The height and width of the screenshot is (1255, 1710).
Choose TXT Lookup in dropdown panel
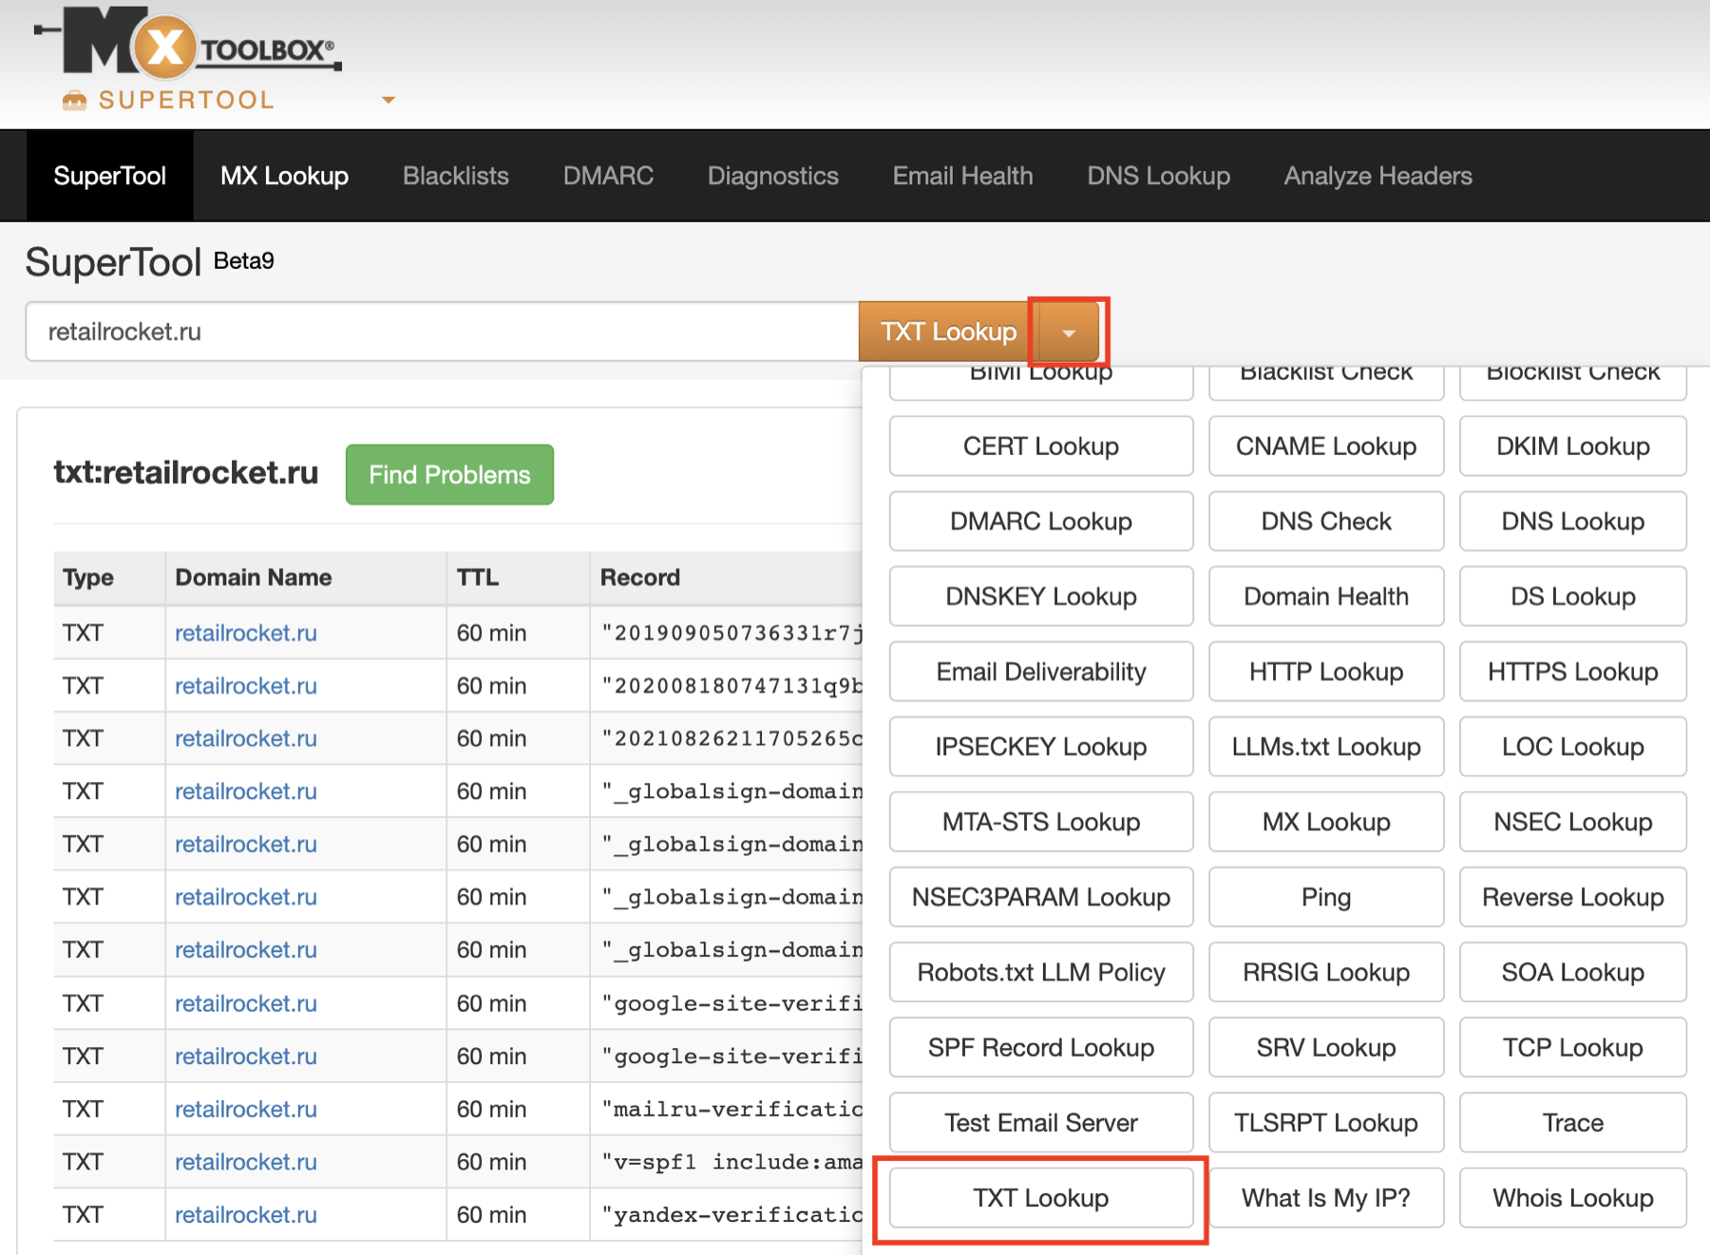[1041, 1198]
